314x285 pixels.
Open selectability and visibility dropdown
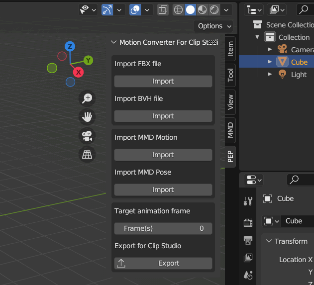click(x=88, y=10)
